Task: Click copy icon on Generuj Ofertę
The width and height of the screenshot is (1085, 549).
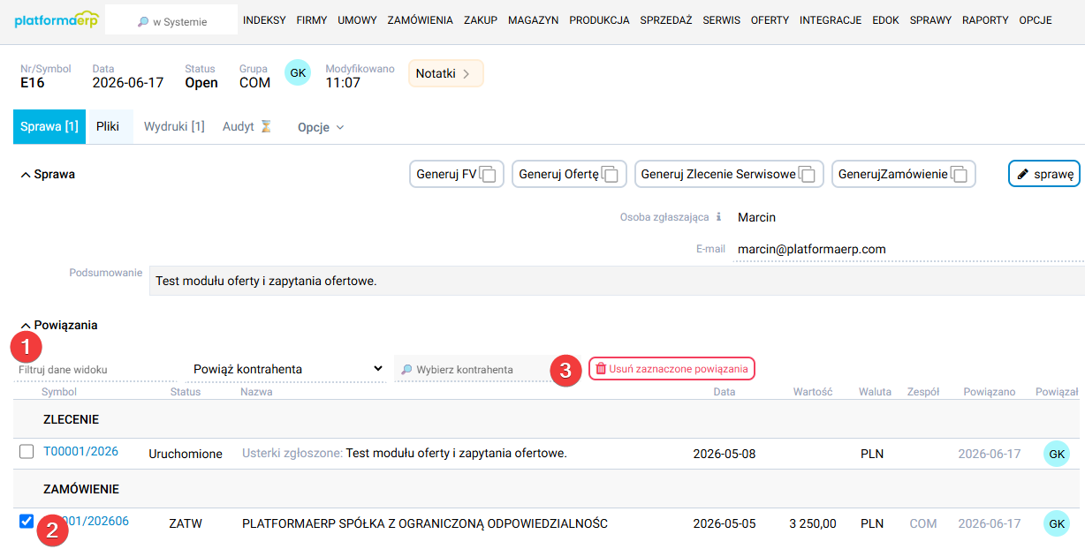Action: pos(613,175)
